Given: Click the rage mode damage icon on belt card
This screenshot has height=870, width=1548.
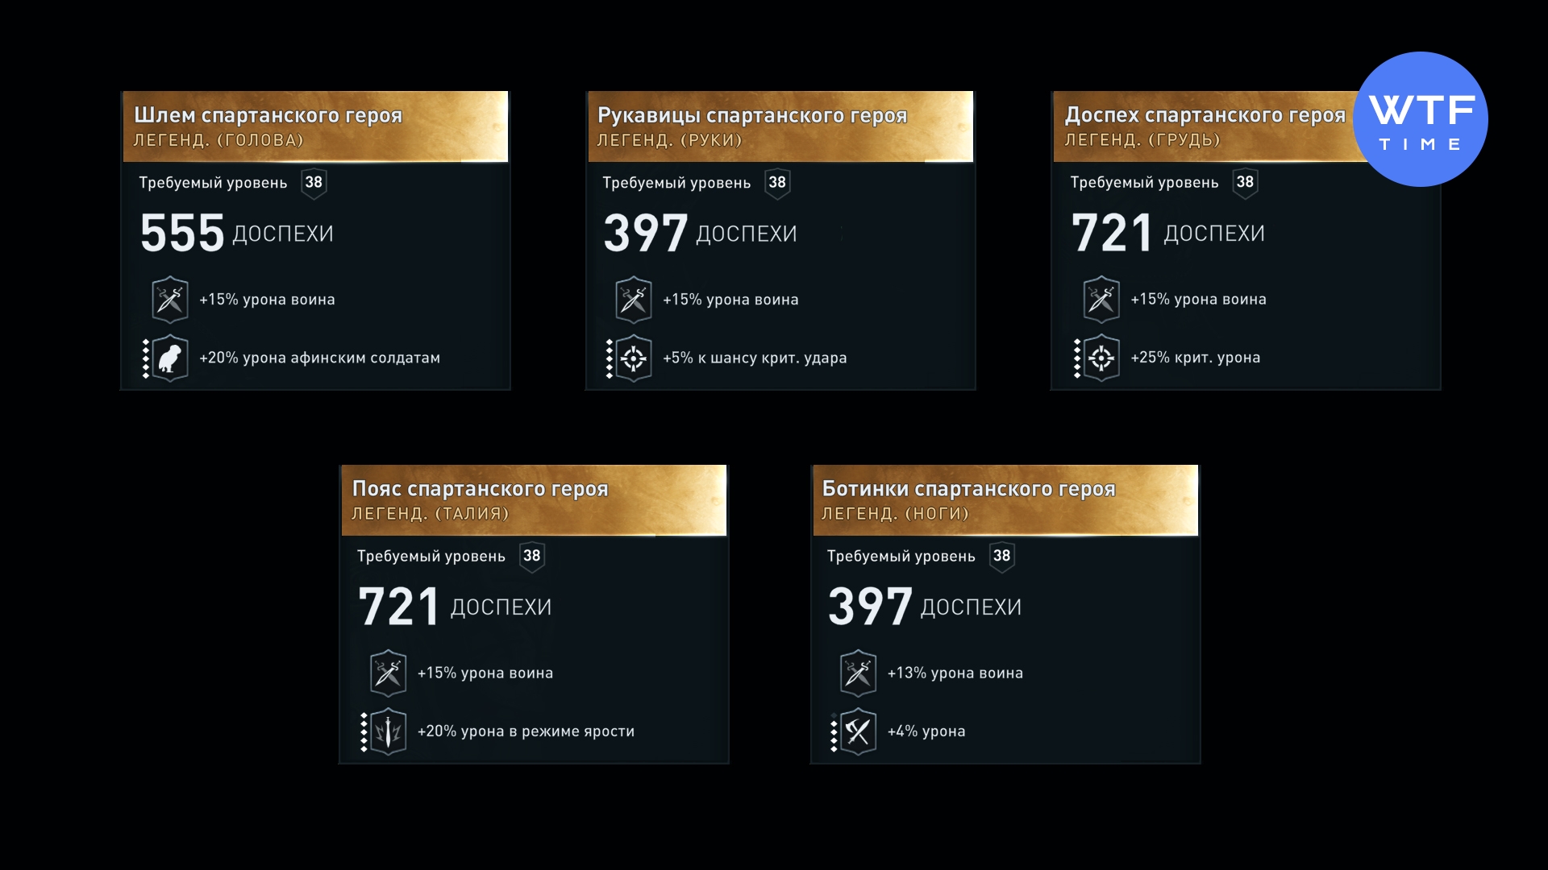Looking at the screenshot, I should pyautogui.click(x=388, y=731).
